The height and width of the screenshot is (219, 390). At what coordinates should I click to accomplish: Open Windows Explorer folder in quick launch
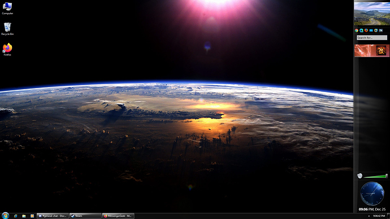pos(24,216)
